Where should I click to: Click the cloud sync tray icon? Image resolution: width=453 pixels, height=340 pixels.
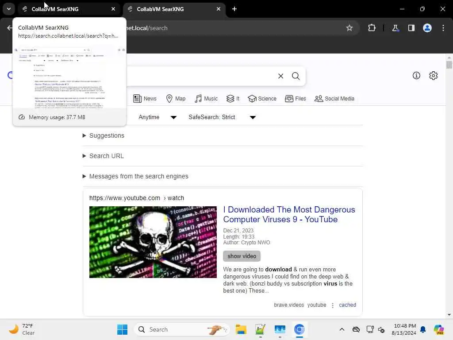pyautogui.click(x=356, y=329)
